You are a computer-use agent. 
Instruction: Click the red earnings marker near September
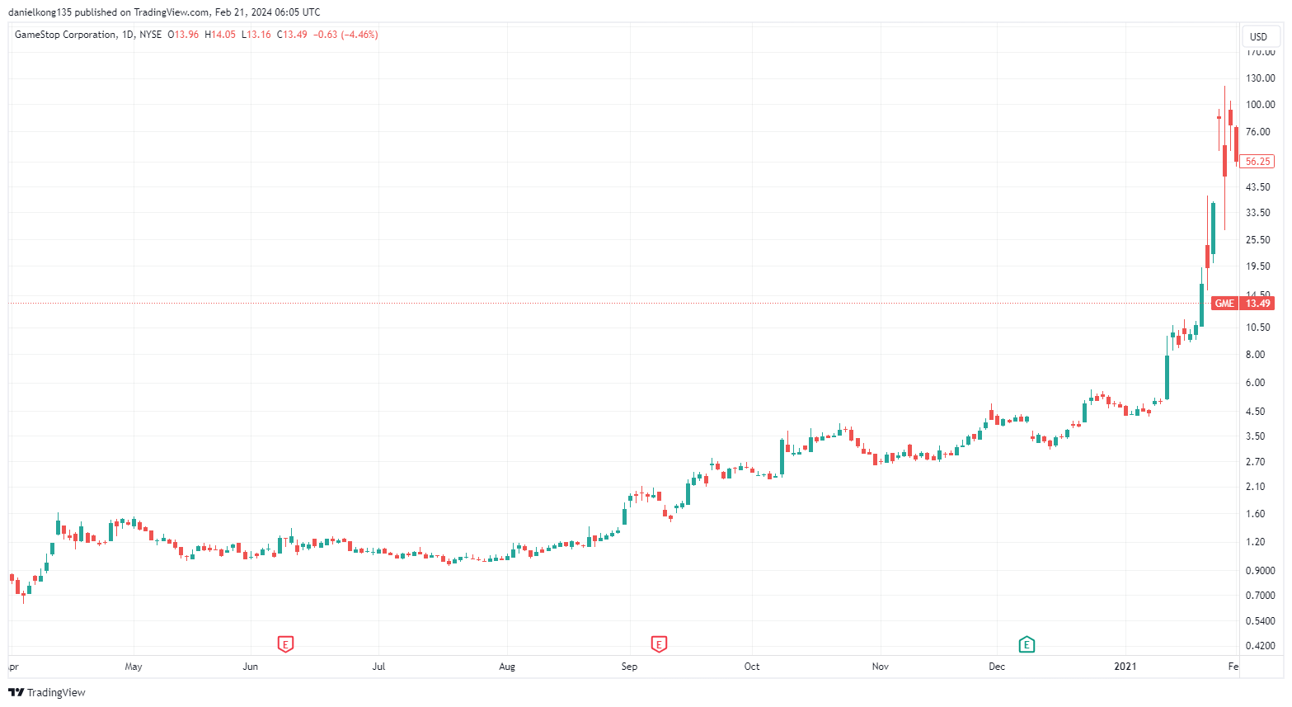[x=658, y=644]
